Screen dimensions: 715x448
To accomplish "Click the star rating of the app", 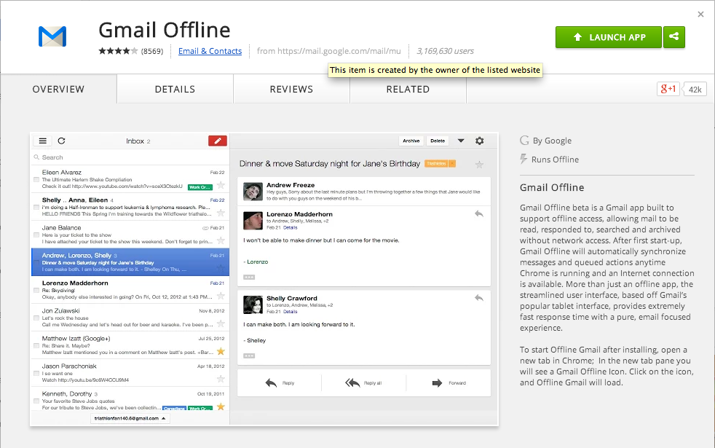I will pyautogui.click(x=118, y=51).
